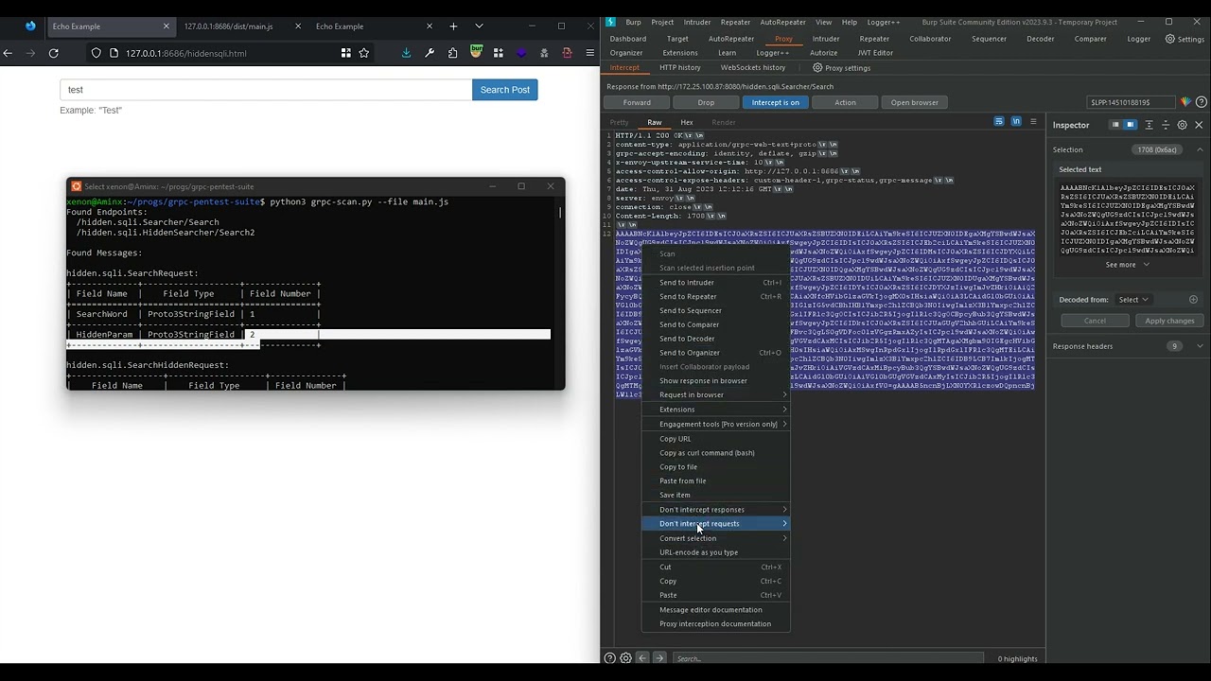
Task: Toggle word wrap icon in message editor
Action: click(999, 122)
